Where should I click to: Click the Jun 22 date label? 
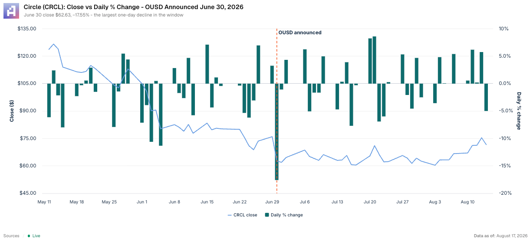[x=240, y=202]
